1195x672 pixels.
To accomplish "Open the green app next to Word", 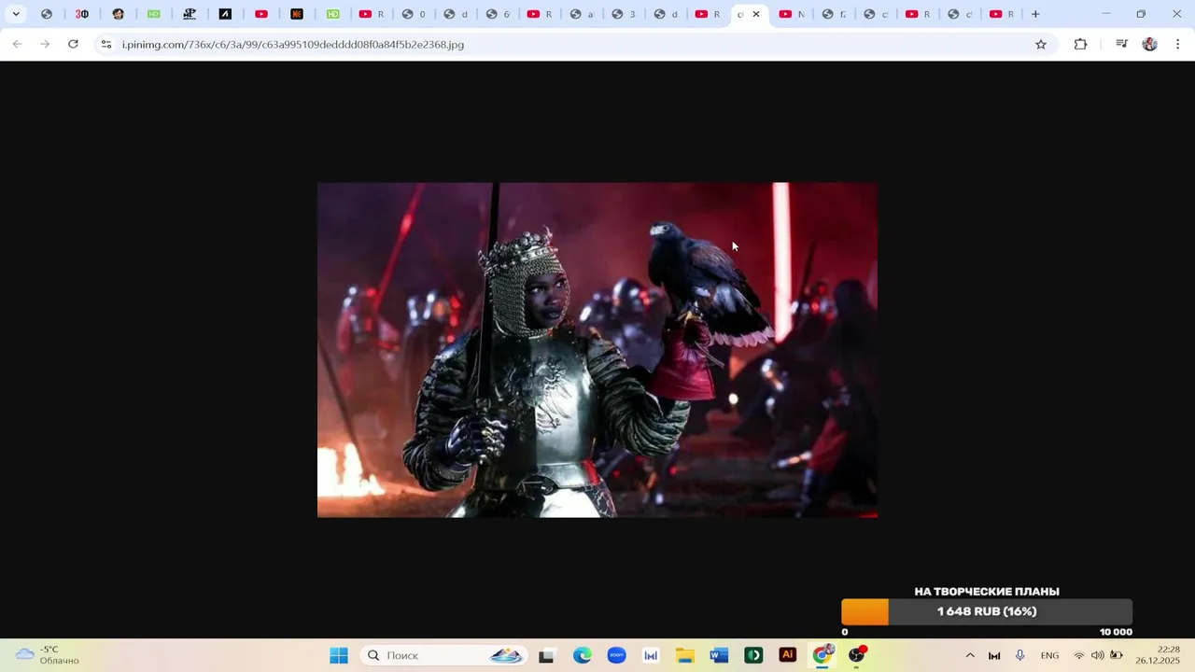I will point(753,655).
